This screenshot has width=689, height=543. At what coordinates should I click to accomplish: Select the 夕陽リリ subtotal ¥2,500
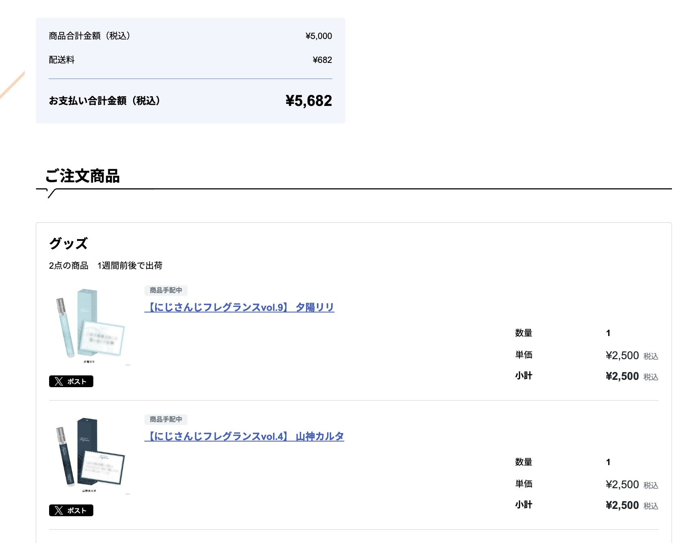pos(622,376)
